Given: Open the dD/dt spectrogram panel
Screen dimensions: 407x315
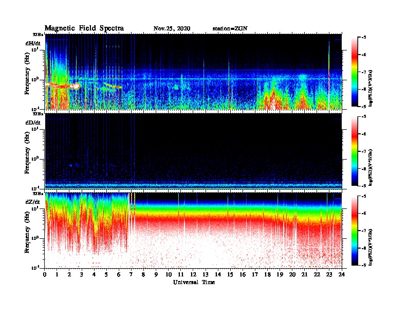Looking at the screenshot, I should (193, 151).
